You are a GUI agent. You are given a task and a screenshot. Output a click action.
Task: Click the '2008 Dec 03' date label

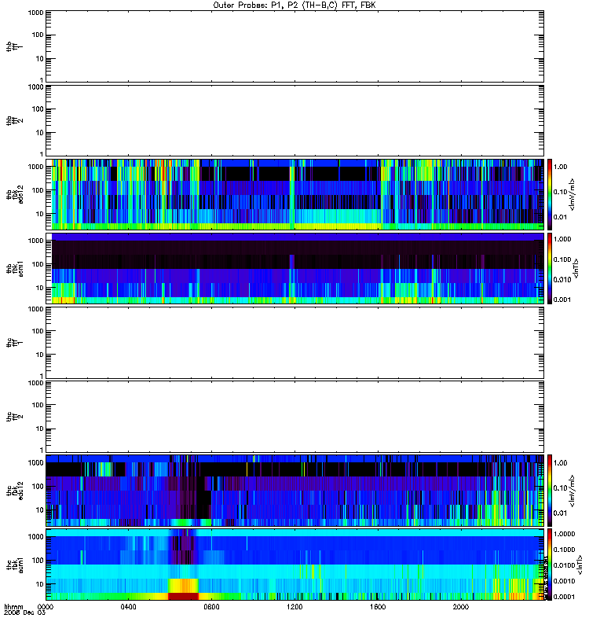24,613
